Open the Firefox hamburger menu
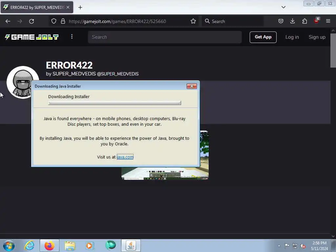Screen dimensions: 336x252 click(x=328, y=21)
